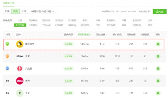
Task: Open the Zippo brand logo
Action: (20, 56)
